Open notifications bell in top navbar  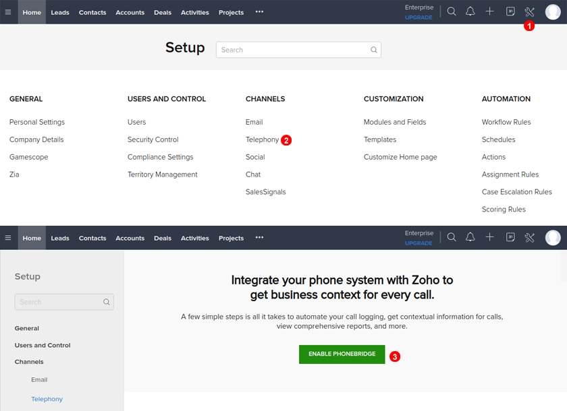(x=470, y=11)
